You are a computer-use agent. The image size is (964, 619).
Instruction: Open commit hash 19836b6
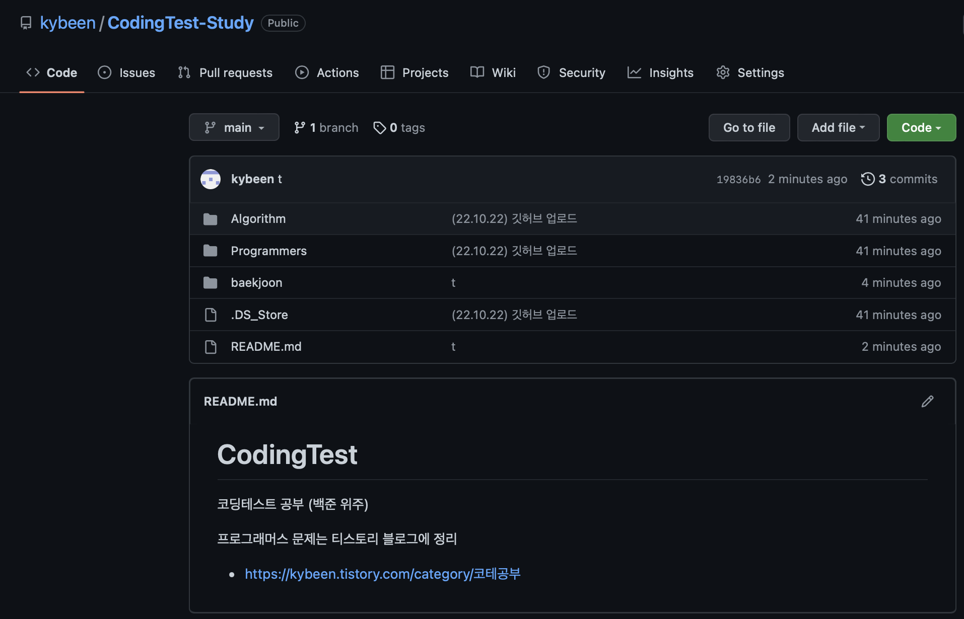click(738, 179)
